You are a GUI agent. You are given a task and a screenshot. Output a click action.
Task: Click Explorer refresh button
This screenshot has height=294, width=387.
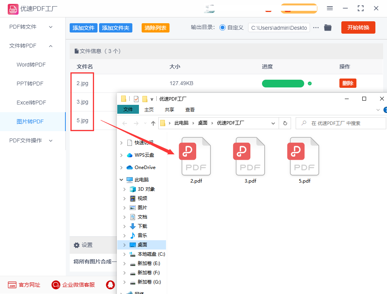(x=285, y=123)
